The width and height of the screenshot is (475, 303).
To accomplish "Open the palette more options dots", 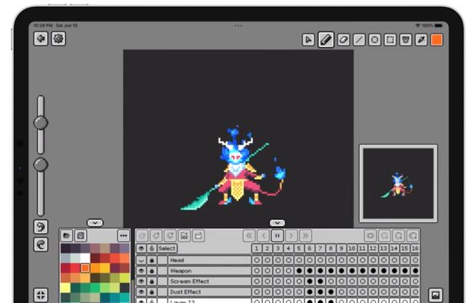I will click(x=124, y=235).
